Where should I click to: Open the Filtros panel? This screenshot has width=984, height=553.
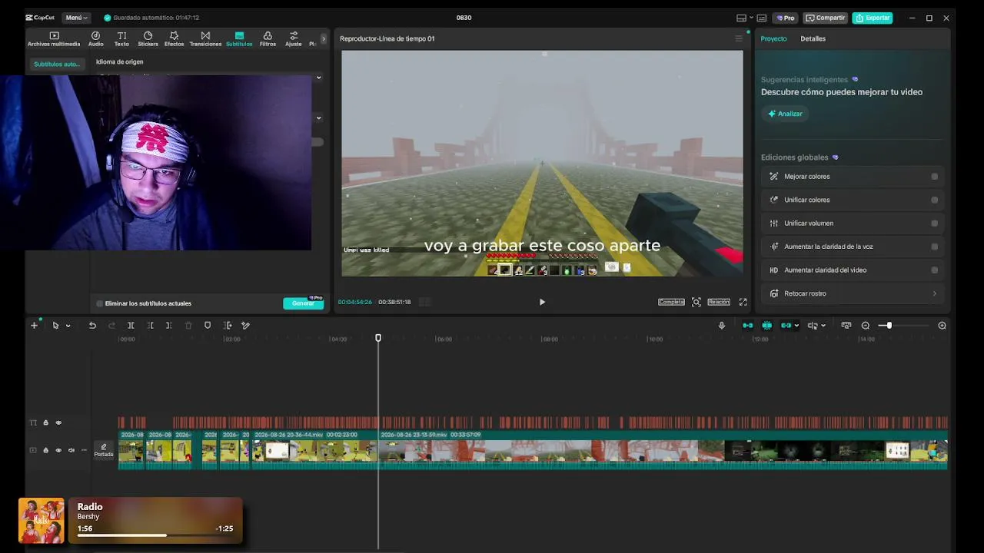268,39
